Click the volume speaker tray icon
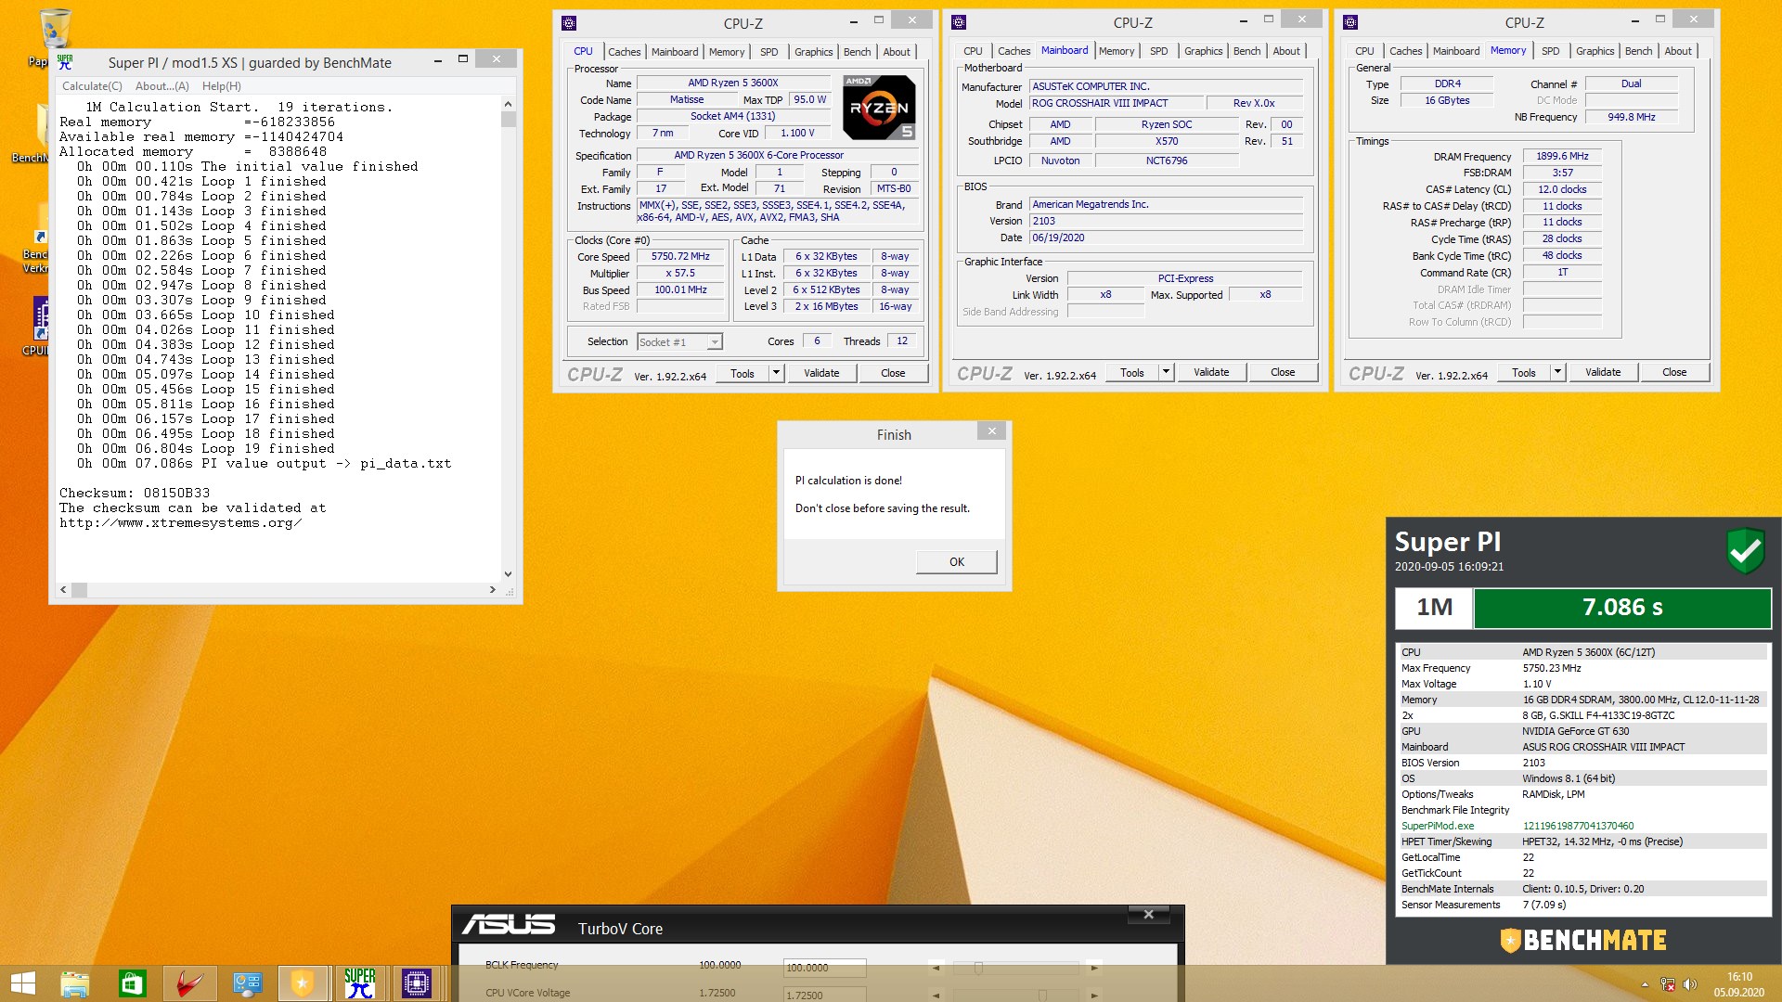Screen dimensions: 1782x1002 coord(1690,984)
